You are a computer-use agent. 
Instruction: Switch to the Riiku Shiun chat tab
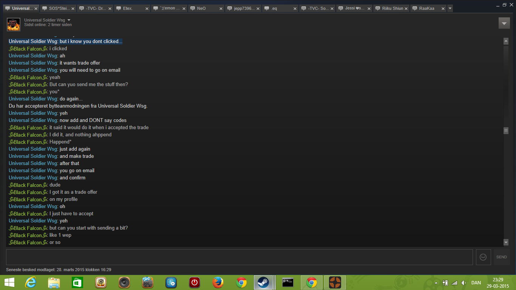[x=392, y=8]
